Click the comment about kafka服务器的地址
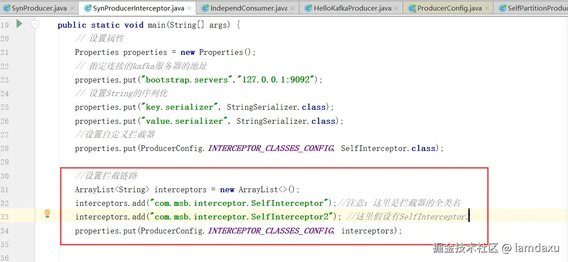The width and height of the screenshot is (568, 262). click(141, 66)
